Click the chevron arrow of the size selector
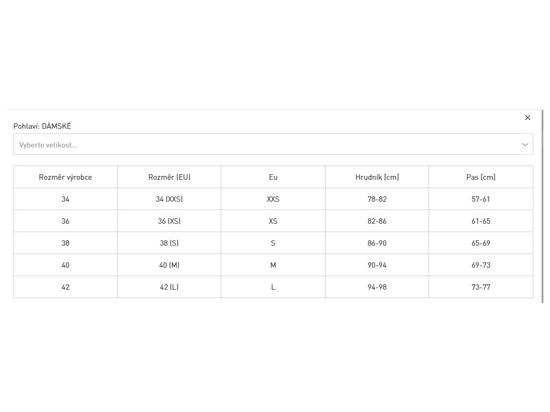The height and width of the screenshot is (412, 550). click(525, 145)
